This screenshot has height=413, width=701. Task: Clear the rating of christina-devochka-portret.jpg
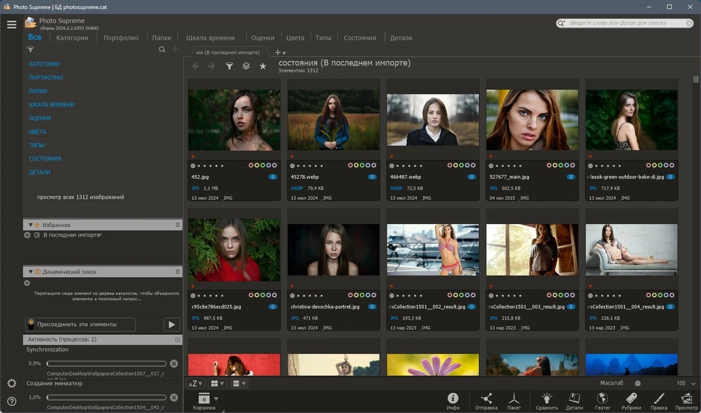pyautogui.click(x=293, y=296)
